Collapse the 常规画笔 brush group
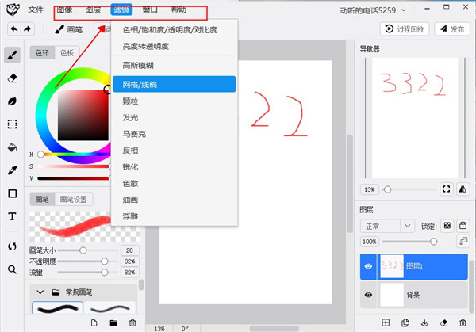 coord(40,292)
